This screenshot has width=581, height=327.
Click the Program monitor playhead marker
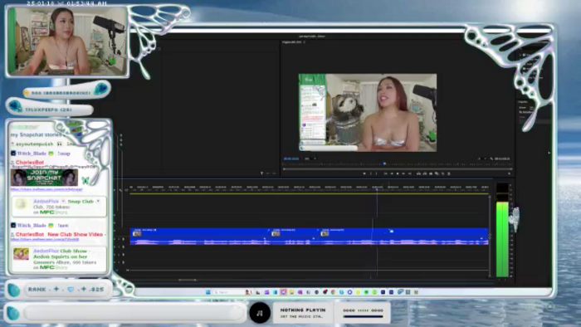(384, 163)
